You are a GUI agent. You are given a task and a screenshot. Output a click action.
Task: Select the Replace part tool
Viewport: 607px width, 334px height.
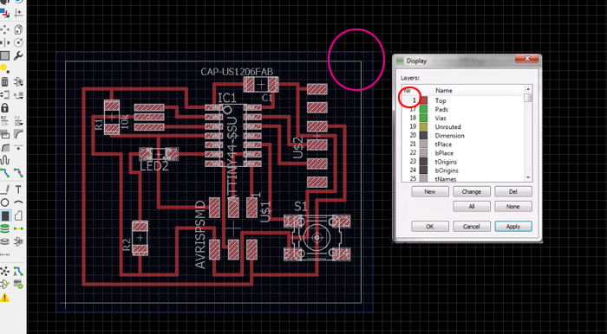[18, 94]
